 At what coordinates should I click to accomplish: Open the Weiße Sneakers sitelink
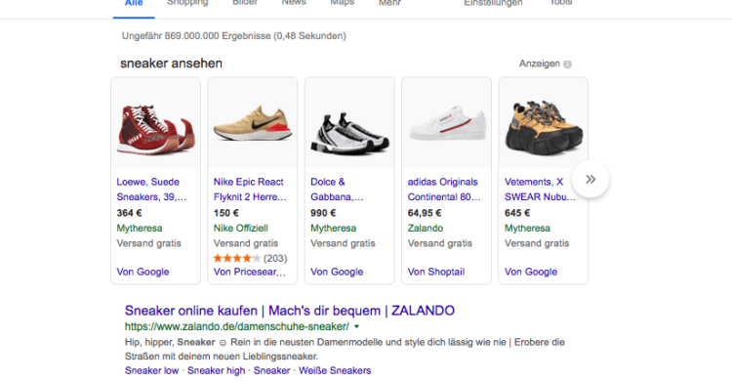click(x=335, y=370)
